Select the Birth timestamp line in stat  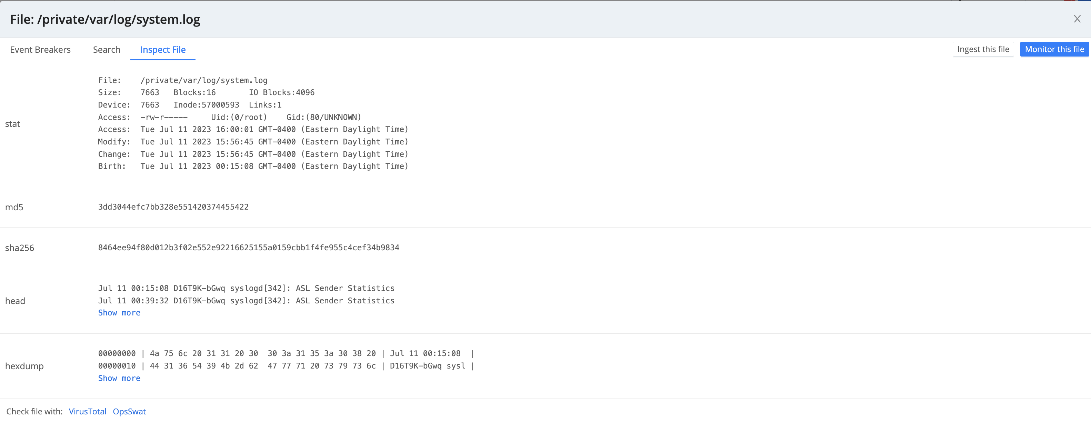253,166
